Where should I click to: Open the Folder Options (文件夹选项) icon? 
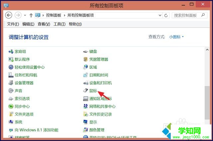(x=11, y=114)
